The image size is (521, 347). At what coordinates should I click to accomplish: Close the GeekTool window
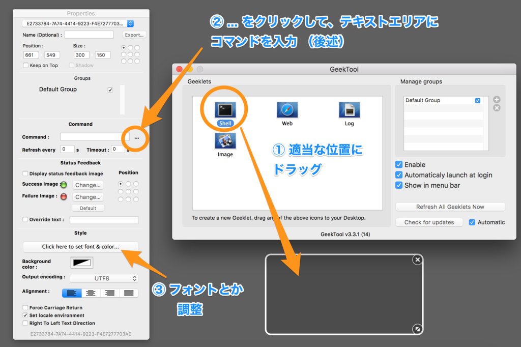pos(180,69)
